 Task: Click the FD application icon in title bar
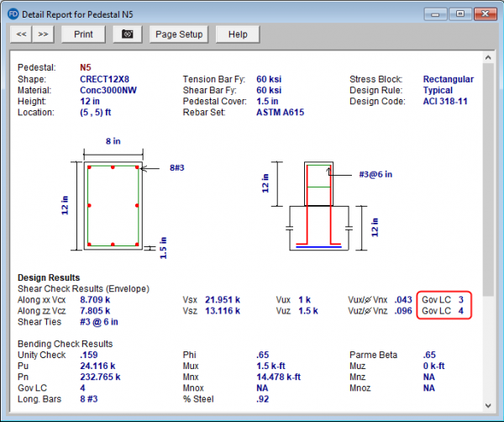(13, 14)
